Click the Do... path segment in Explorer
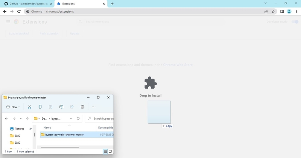This screenshot has height=158, width=301. [x=44, y=119]
